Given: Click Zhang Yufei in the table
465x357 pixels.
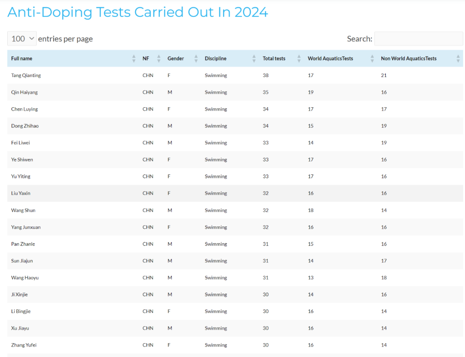Looking at the screenshot, I should (x=24, y=345).
